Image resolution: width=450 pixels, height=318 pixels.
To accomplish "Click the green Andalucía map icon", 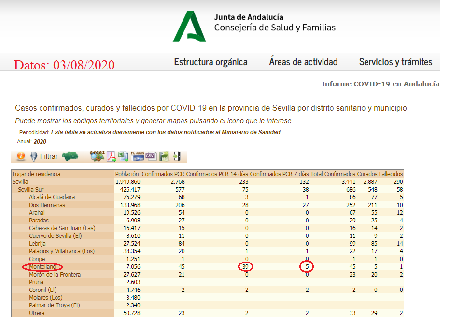I will 70,156.
